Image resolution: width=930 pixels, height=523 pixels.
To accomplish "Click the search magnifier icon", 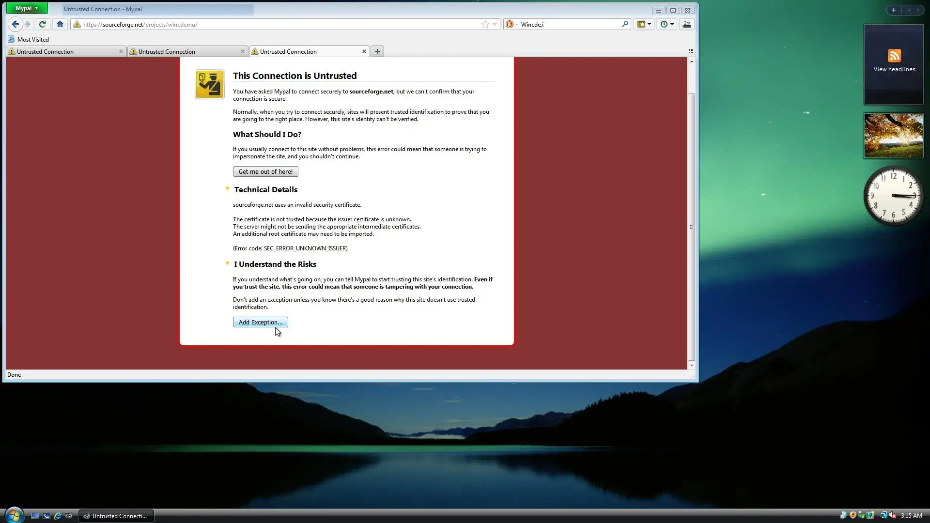I will pos(625,24).
